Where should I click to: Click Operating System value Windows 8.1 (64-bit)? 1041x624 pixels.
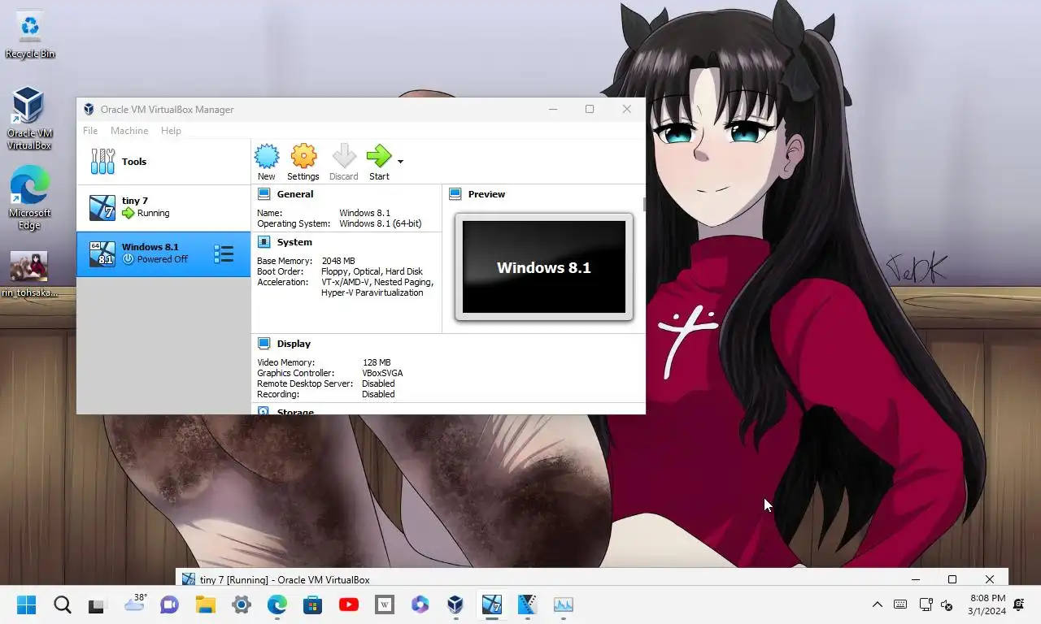point(380,223)
